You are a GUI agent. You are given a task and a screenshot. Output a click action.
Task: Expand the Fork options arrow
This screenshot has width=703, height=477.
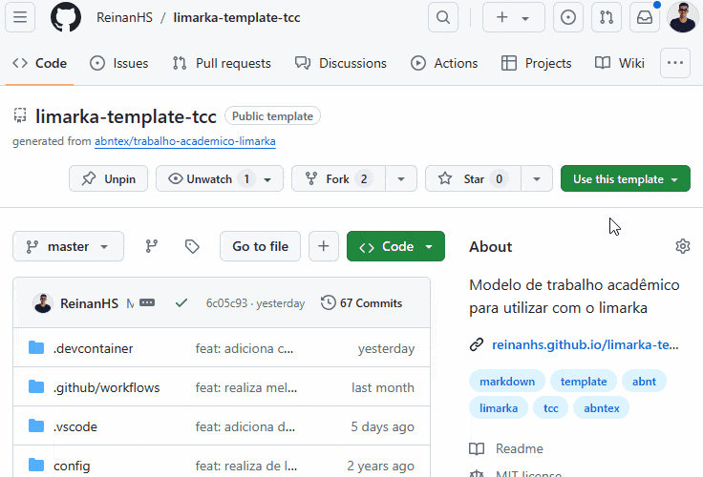tap(401, 178)
